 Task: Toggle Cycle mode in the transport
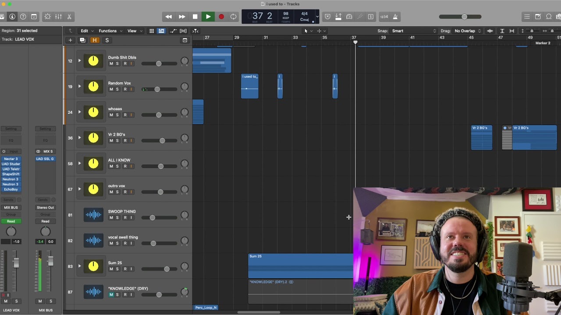(234, 17)
